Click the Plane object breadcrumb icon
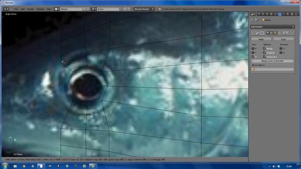This screenshot has width=301, height=169. [x=263, y=20]
